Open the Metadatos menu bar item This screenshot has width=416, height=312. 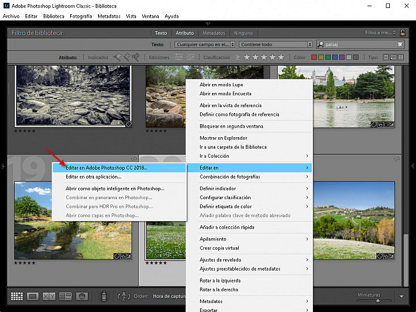(x=109, y=16)
